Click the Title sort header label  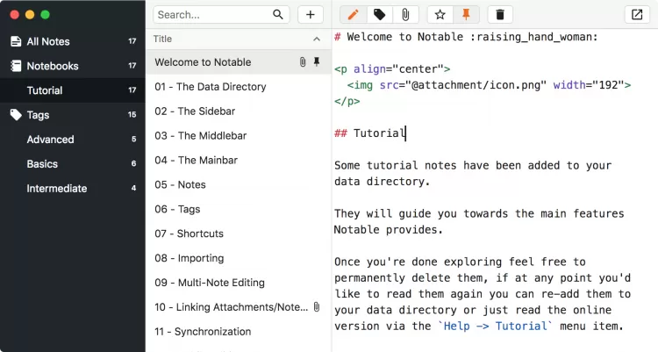pyautogui.click(x=162, y=40)
